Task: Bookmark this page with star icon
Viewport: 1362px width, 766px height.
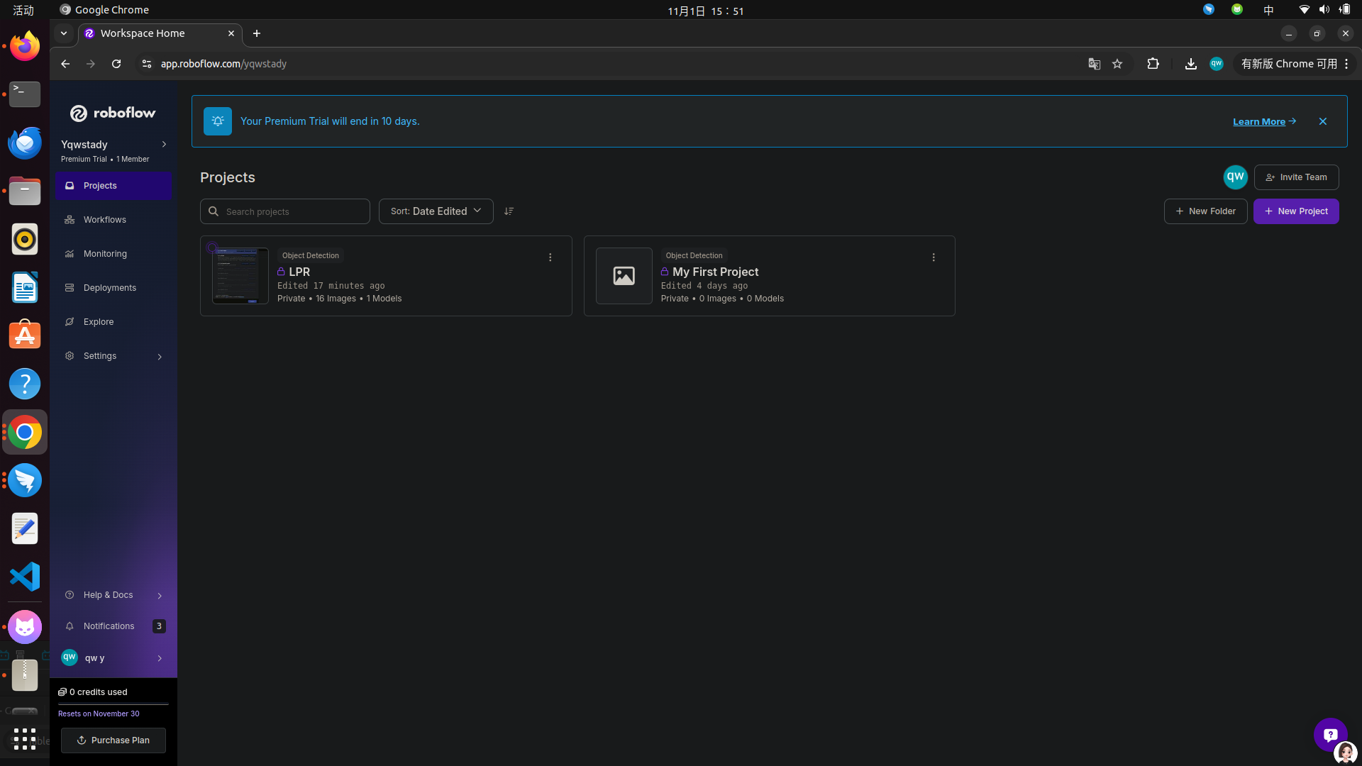Action: 1117,64
